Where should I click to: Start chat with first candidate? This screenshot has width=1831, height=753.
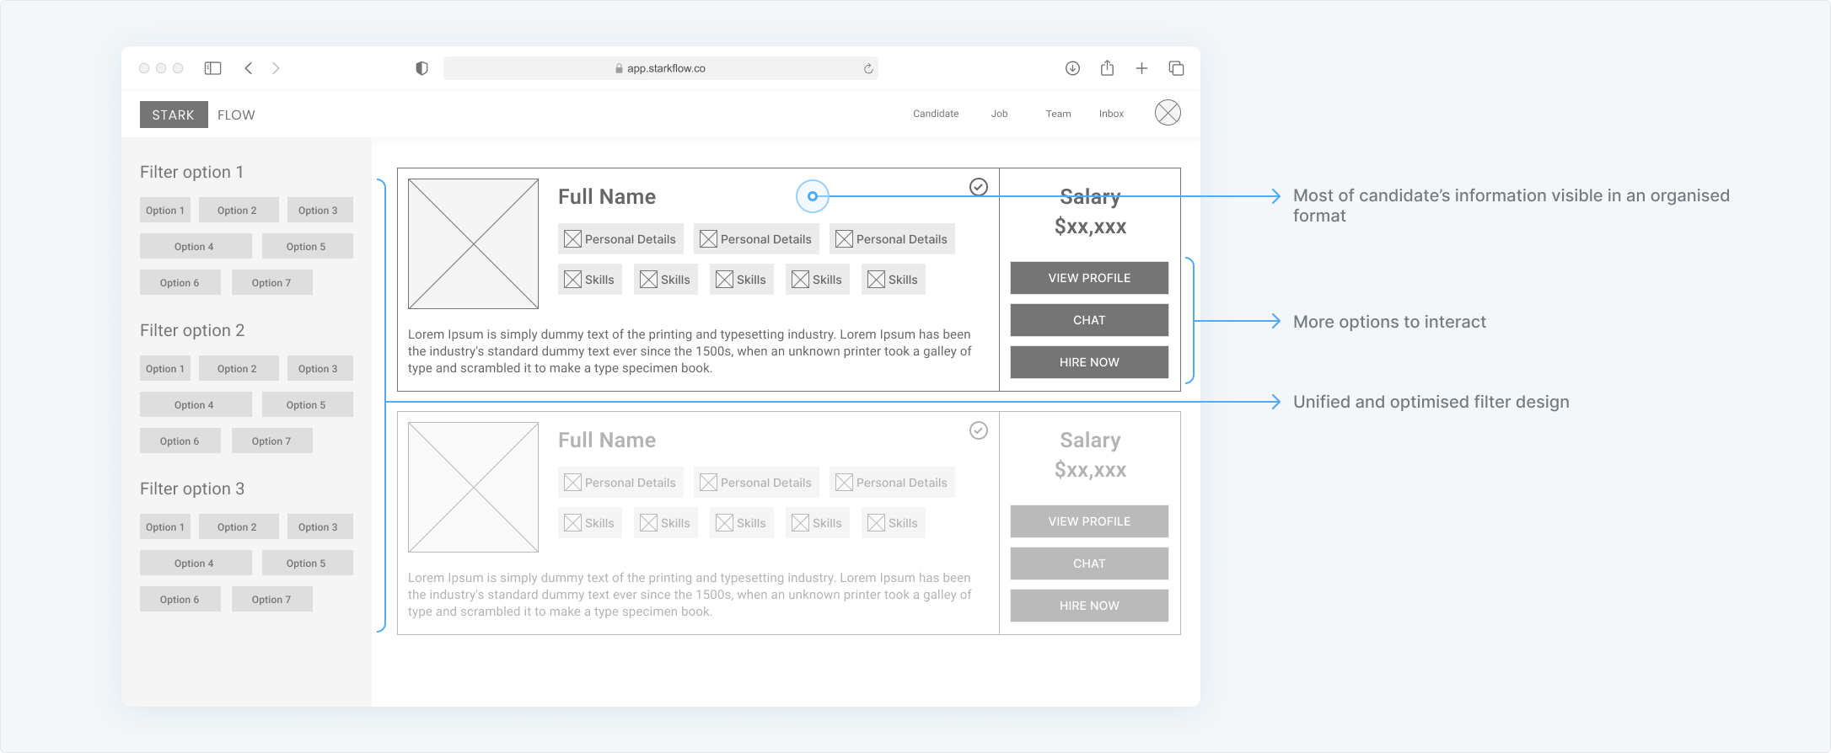pyautogui.click(x=1089, y=320)
